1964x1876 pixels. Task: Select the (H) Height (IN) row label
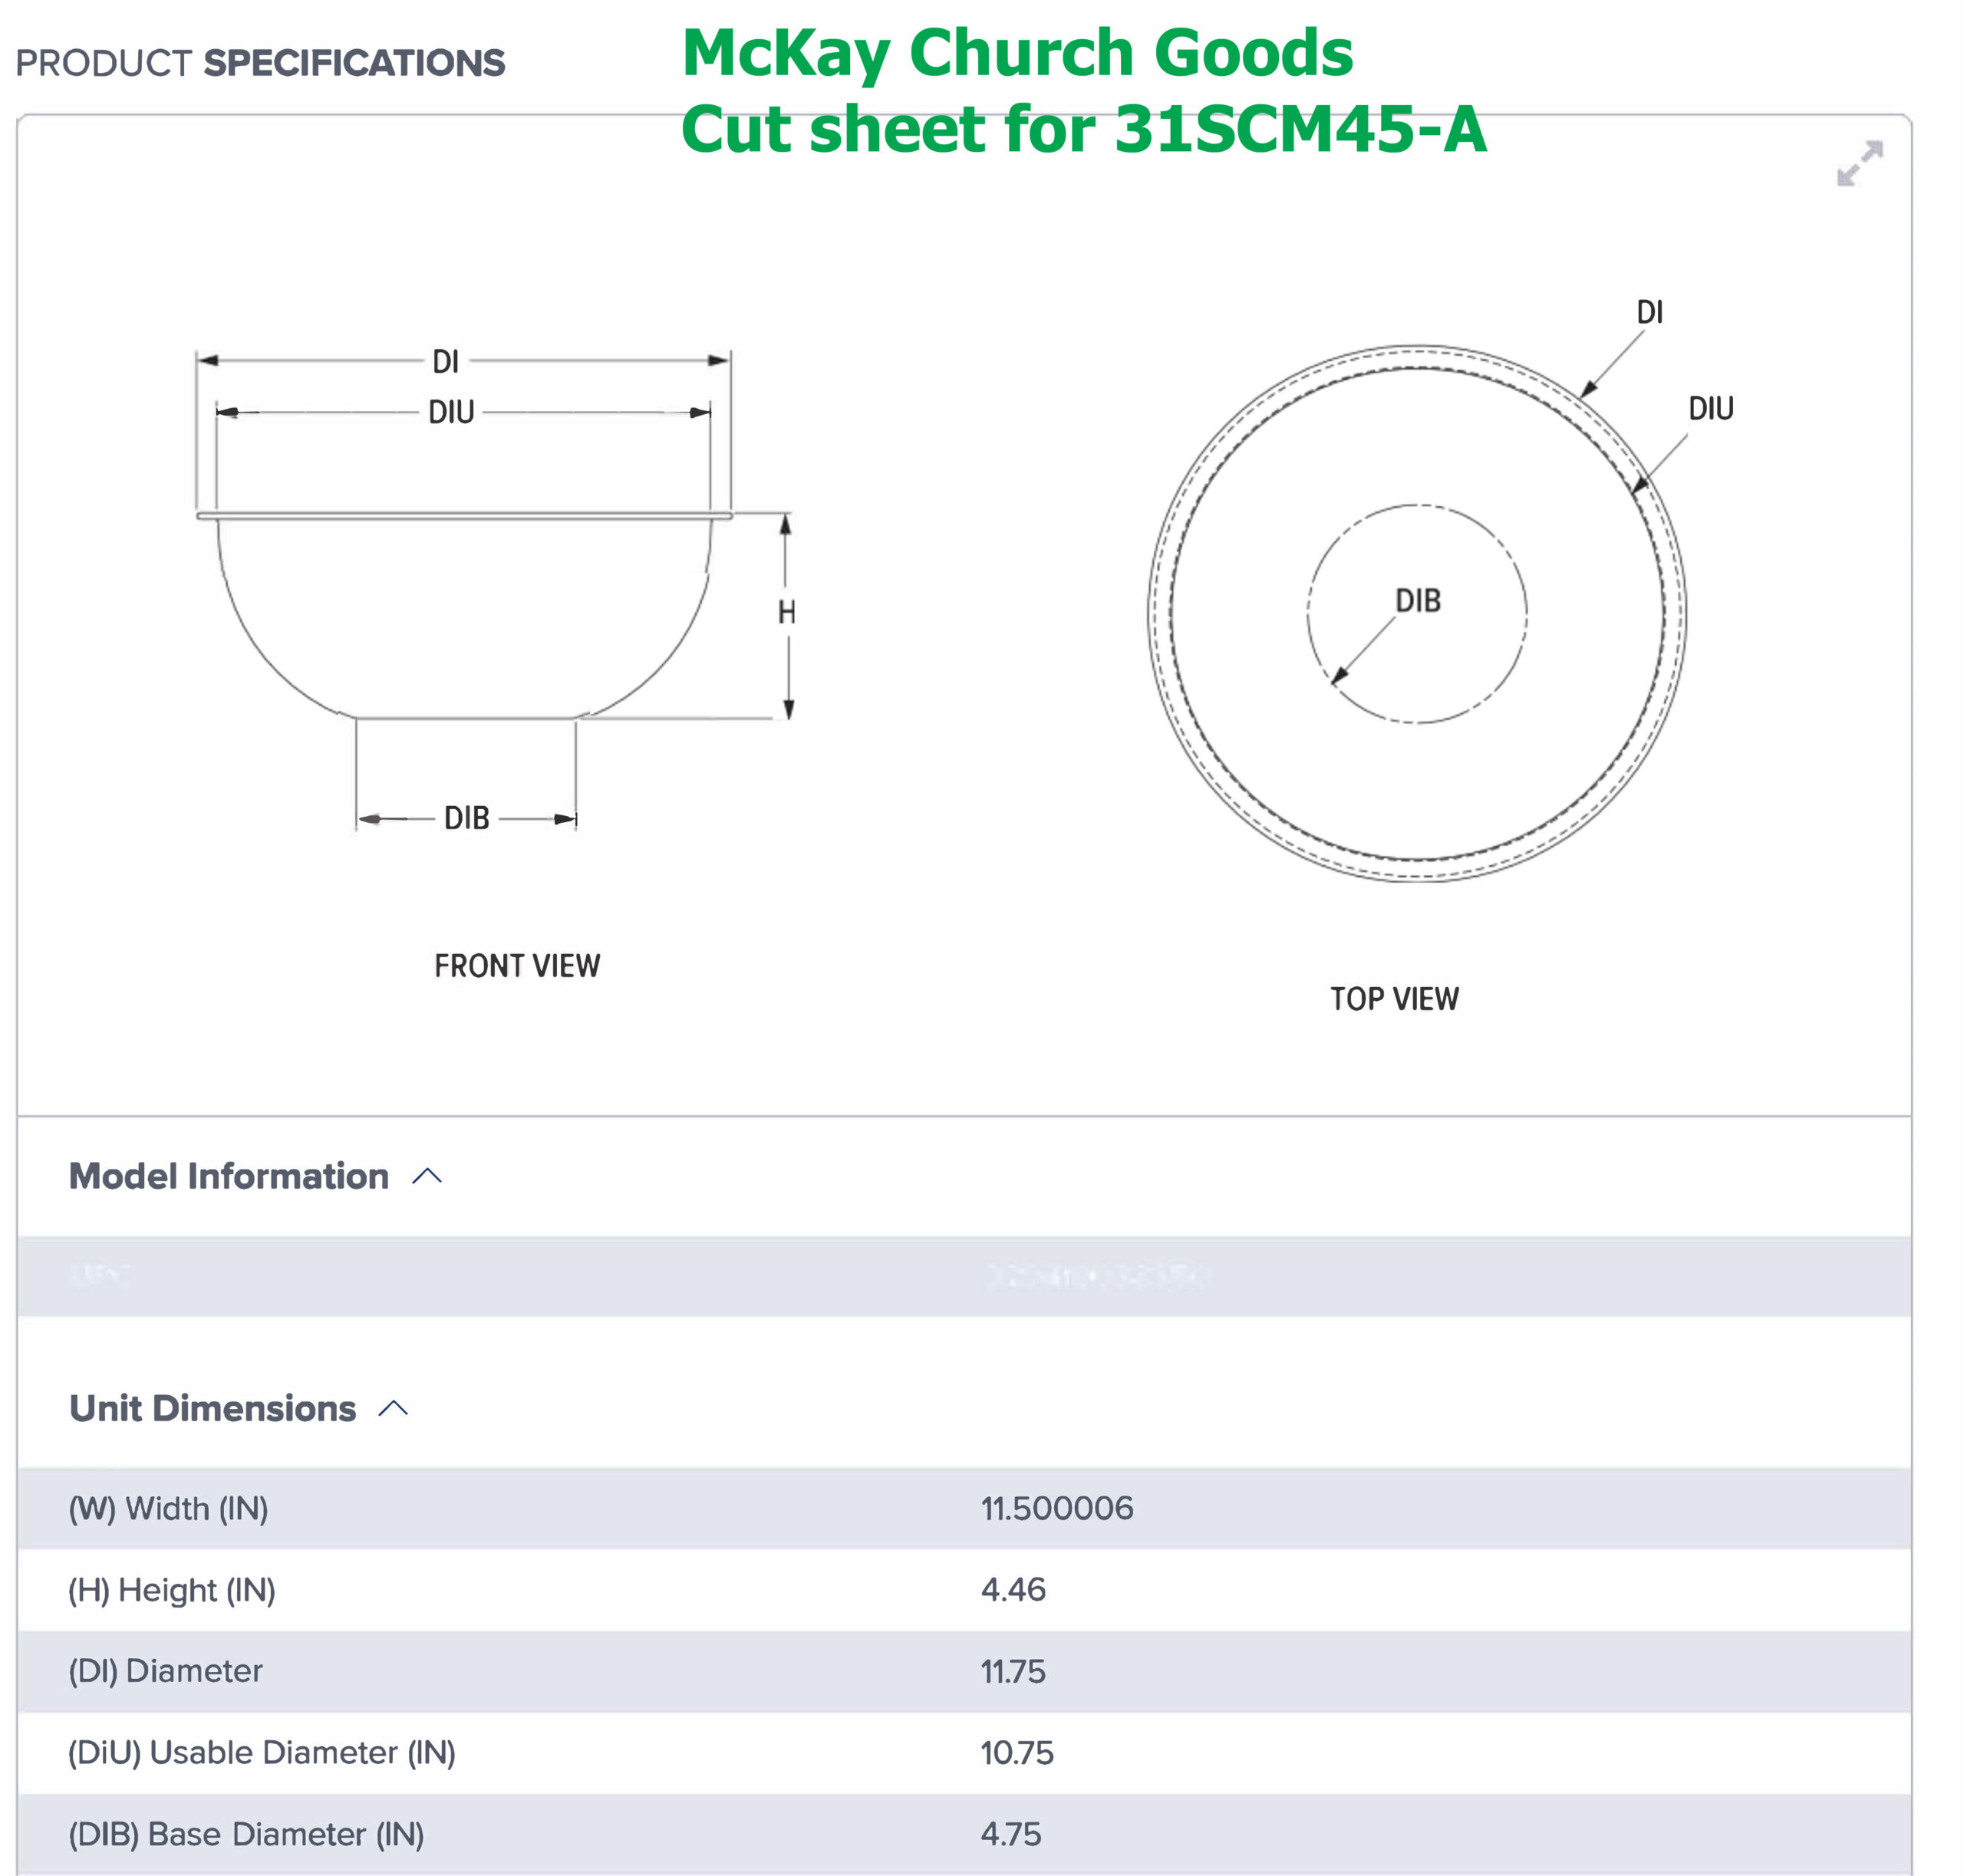pos(171,1589)
